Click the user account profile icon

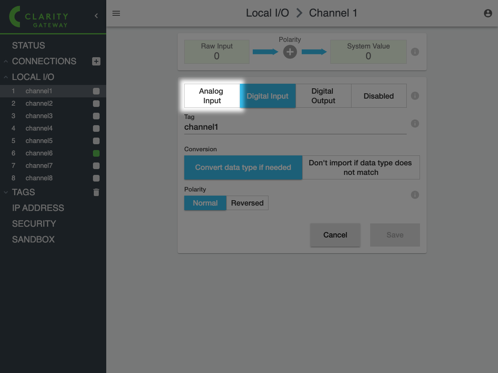[x=488, y=13]
